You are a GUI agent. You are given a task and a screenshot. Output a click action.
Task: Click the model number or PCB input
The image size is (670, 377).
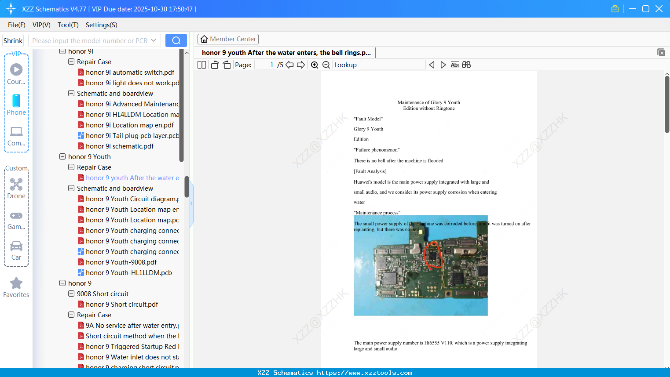90,40
